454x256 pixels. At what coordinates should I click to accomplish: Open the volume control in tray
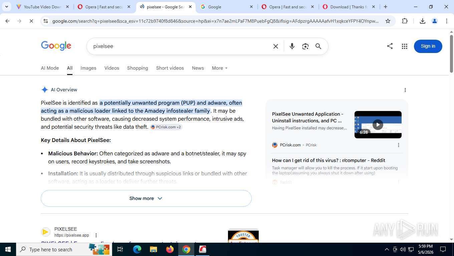(403, 249)
